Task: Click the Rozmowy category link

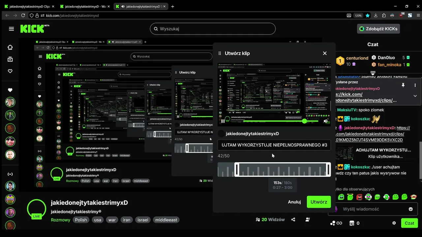Action: 61,220
